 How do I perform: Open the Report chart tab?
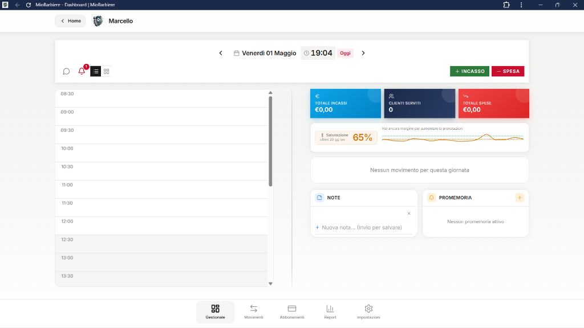(x=330, y=311)
